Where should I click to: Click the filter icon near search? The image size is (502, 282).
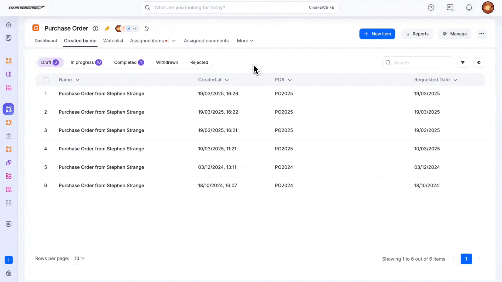[x=463, y=62]
